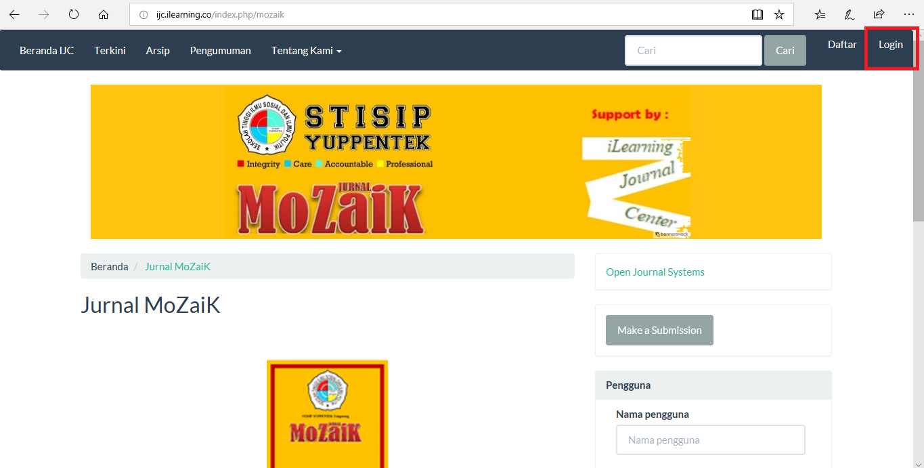Go to Terkini page
This screenshot has width=924, height=468.
pos(110,51)
